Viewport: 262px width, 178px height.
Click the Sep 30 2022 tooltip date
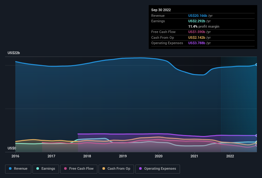click(161, 10)
